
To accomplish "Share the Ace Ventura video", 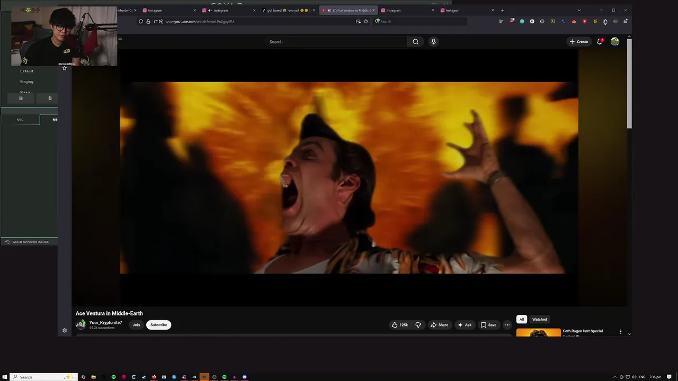I will pos(439,325).
